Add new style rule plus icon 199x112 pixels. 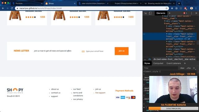pyautogui.click(x=194, y=68)
